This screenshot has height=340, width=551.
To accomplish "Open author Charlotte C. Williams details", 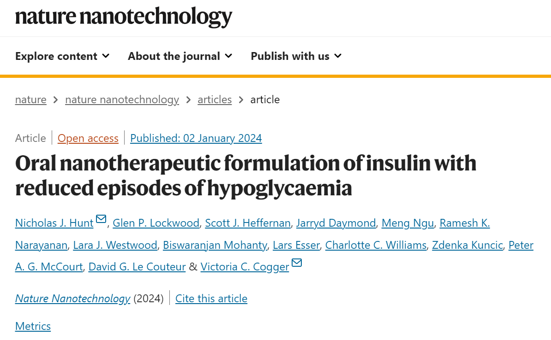I will 376,245.
